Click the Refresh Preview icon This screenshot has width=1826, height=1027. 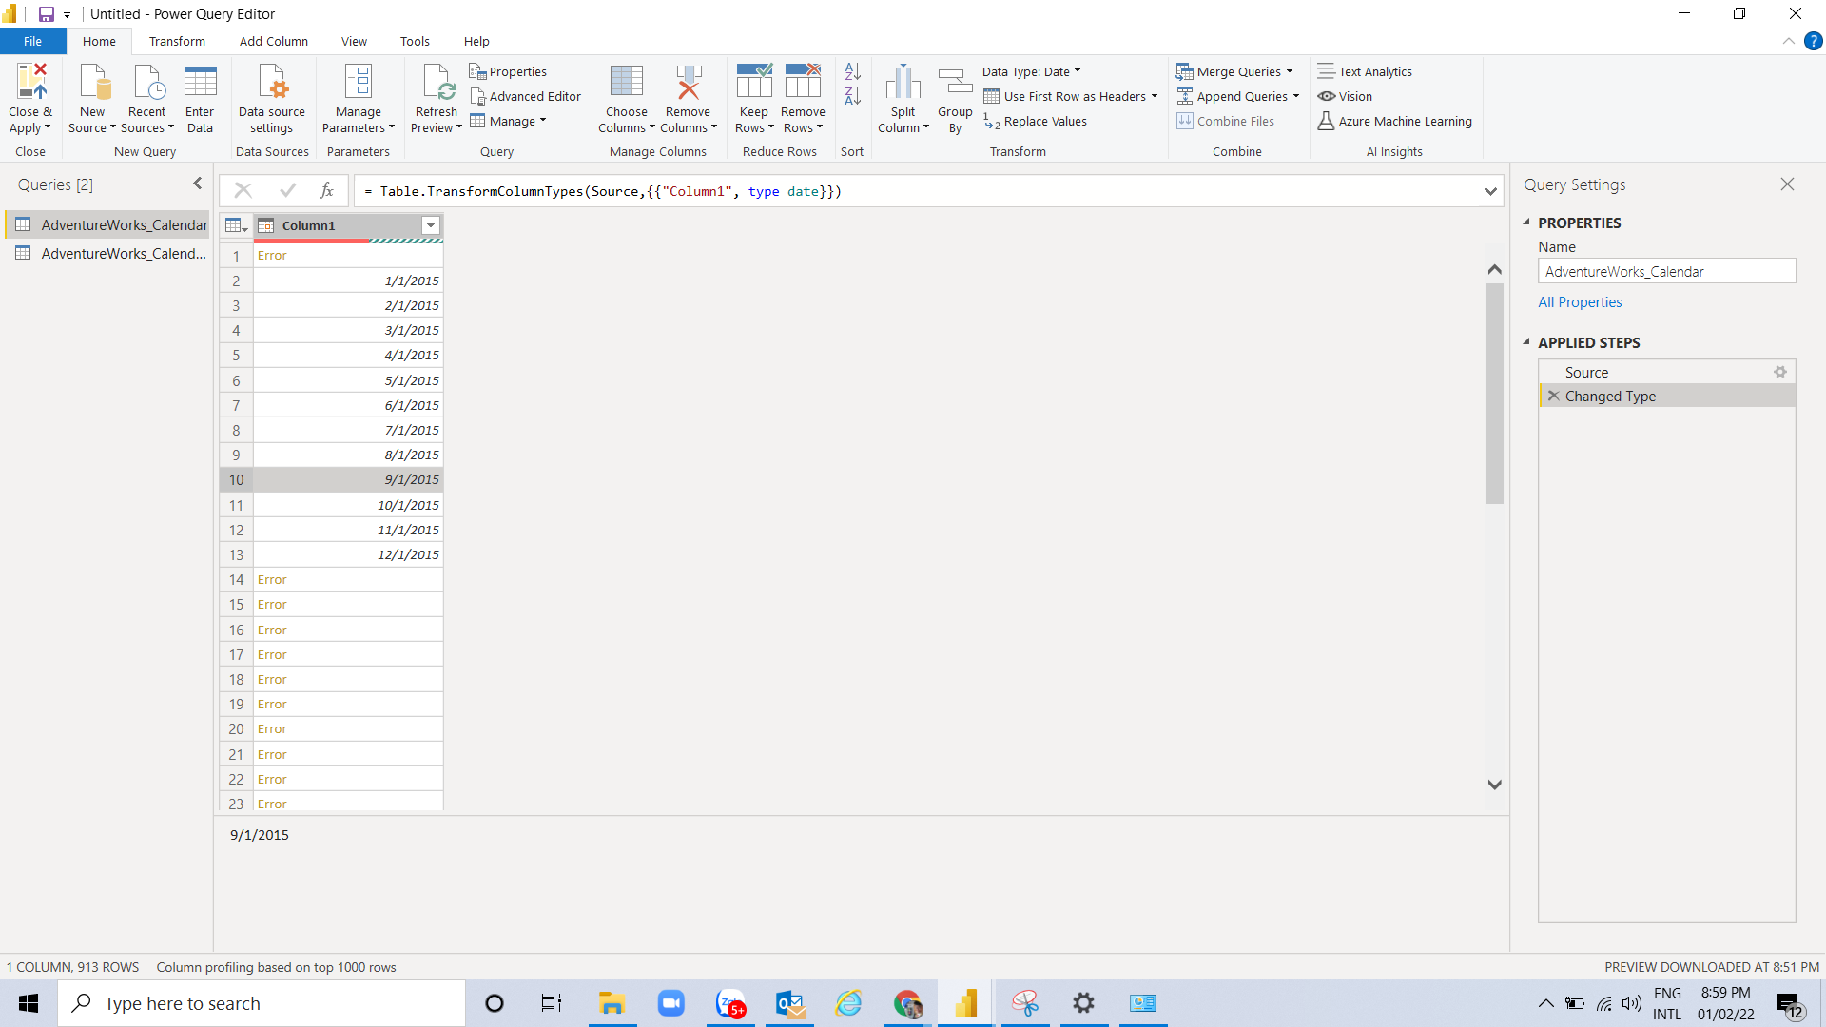click(x=437, y=82)
